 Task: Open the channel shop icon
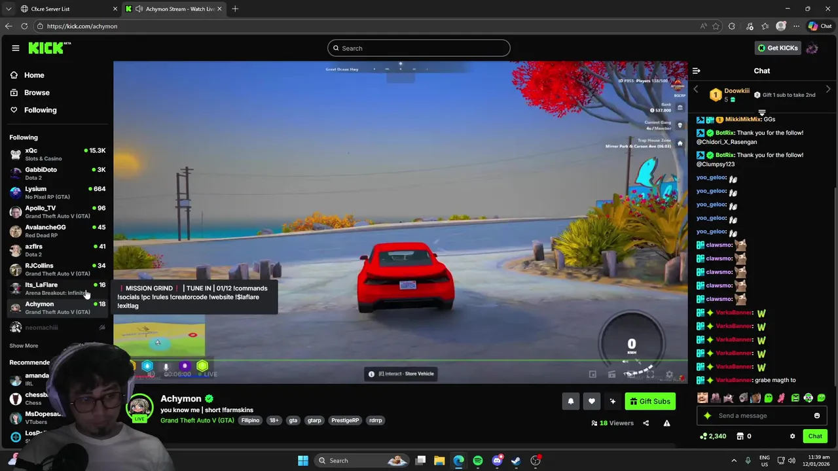[x=740, y=436]
